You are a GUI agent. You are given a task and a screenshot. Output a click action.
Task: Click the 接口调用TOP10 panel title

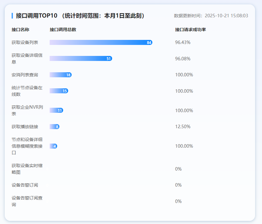[x=80, y=16]
